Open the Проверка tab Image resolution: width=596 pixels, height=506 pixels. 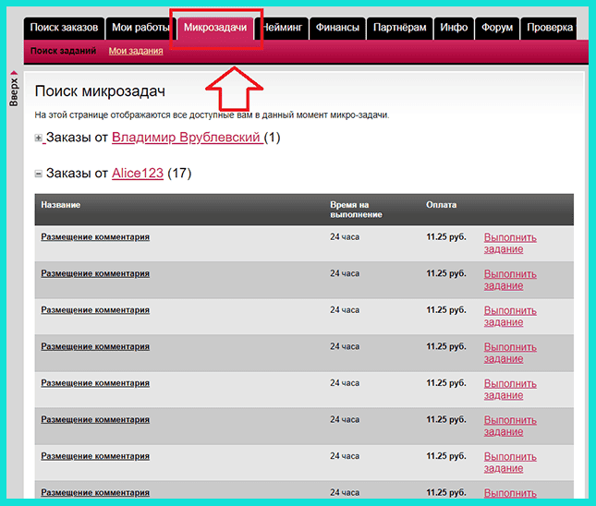coord(549,28)
